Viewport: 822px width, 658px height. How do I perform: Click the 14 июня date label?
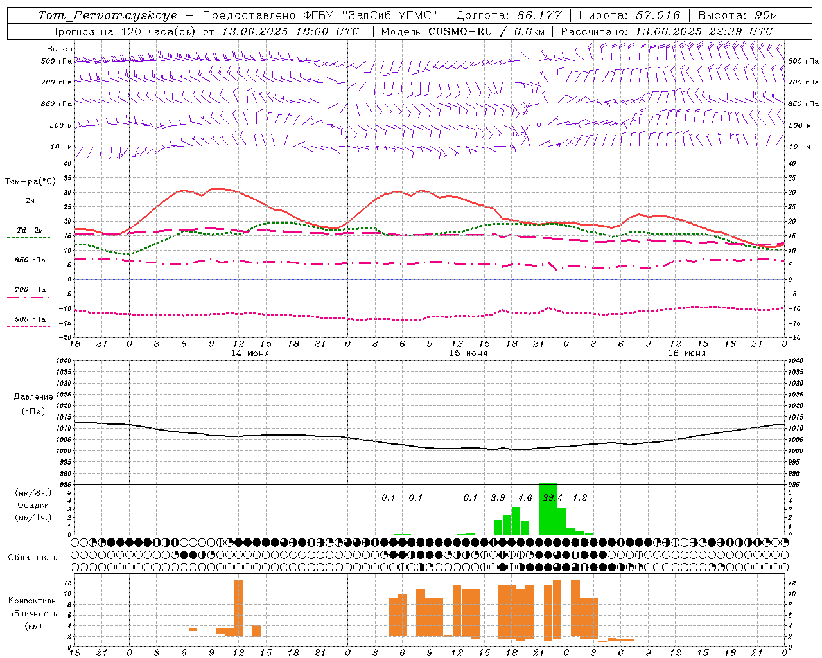250,353
